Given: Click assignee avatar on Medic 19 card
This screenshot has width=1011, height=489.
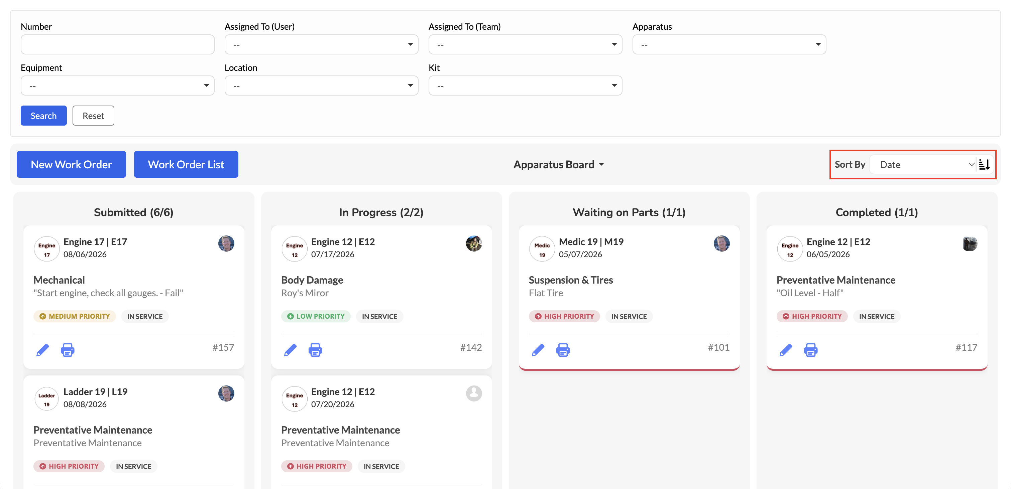Looking at the screenshot, I should coord(721,243).
